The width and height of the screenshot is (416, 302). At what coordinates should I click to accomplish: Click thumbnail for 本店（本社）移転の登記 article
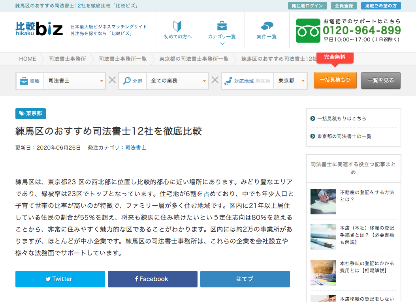[x=323, y=237]
